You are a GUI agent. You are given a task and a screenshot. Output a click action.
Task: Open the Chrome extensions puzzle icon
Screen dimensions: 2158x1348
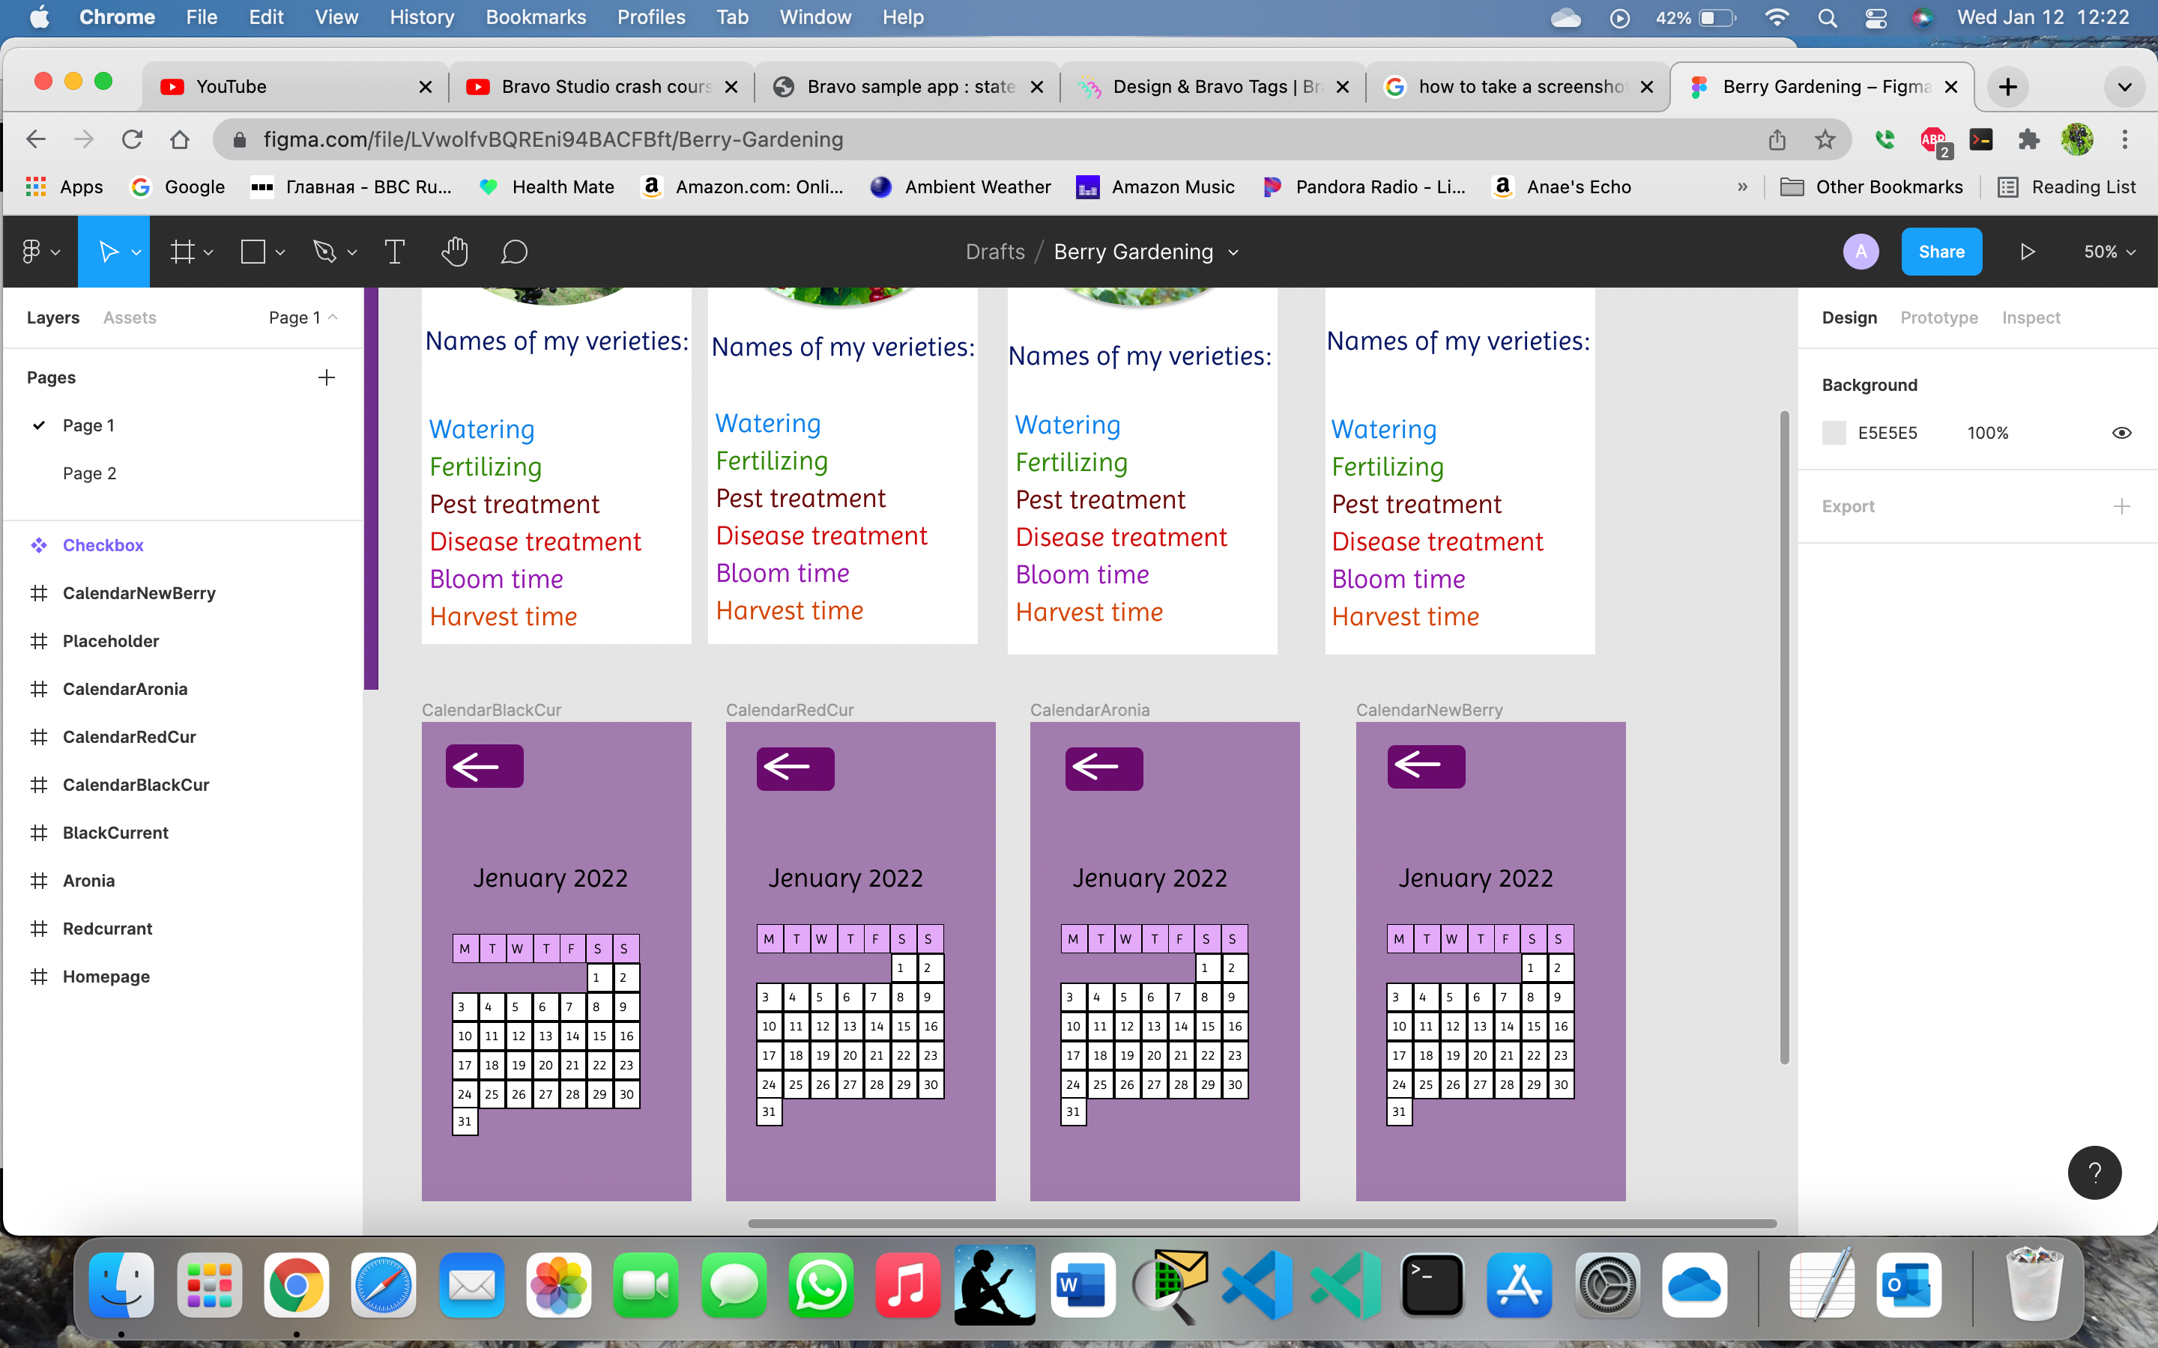[x=2030, y=139]
